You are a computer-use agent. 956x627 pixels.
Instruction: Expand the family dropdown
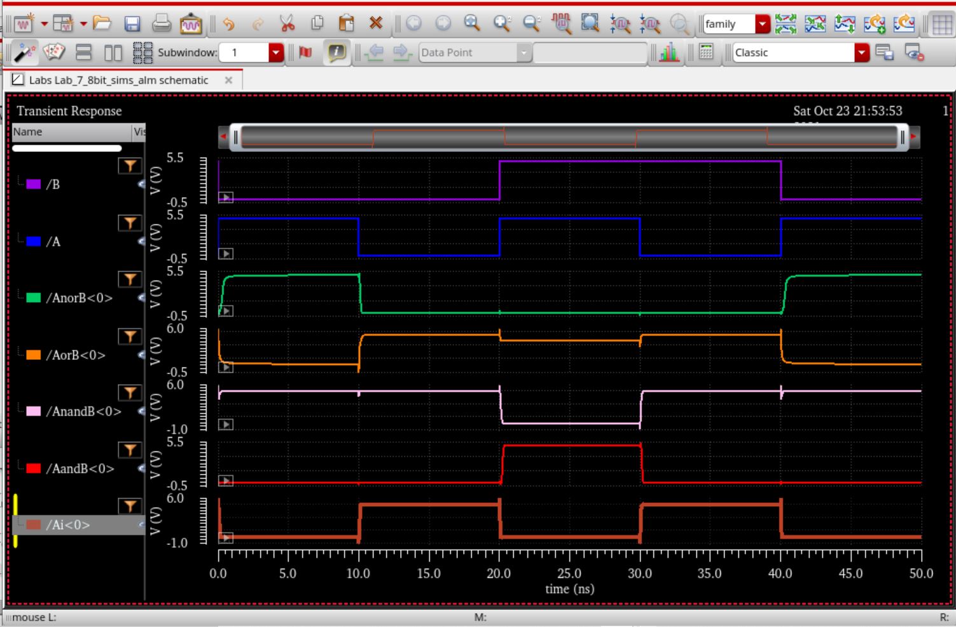click(762, 24)
